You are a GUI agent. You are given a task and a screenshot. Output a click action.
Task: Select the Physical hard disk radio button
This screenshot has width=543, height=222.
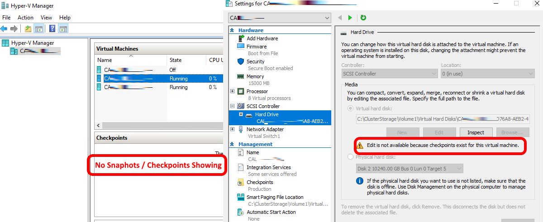350,157
